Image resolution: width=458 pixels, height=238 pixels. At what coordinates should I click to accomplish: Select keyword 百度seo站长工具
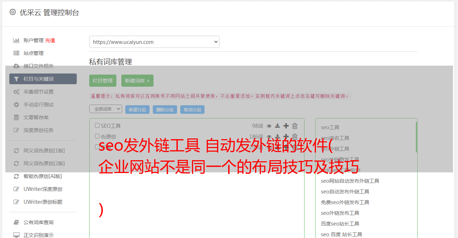point(340,224)
